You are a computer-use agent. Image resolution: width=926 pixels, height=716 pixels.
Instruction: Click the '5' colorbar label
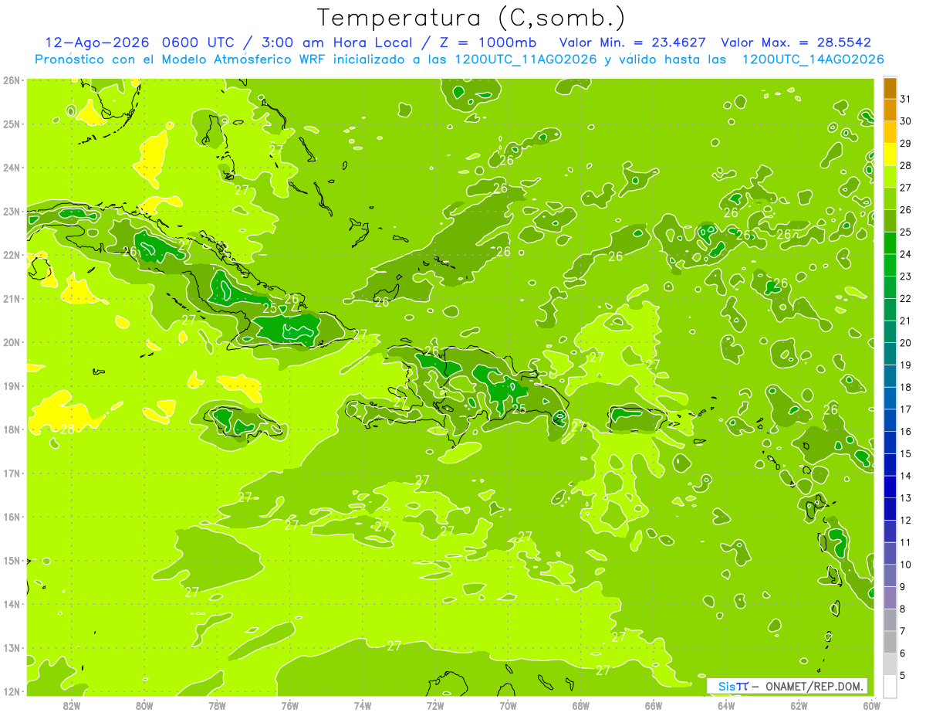[904, 675]
